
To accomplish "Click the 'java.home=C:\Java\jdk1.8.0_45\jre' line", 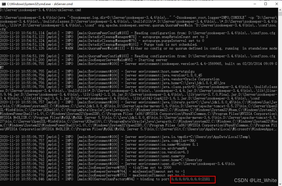I will coord(113,83).
